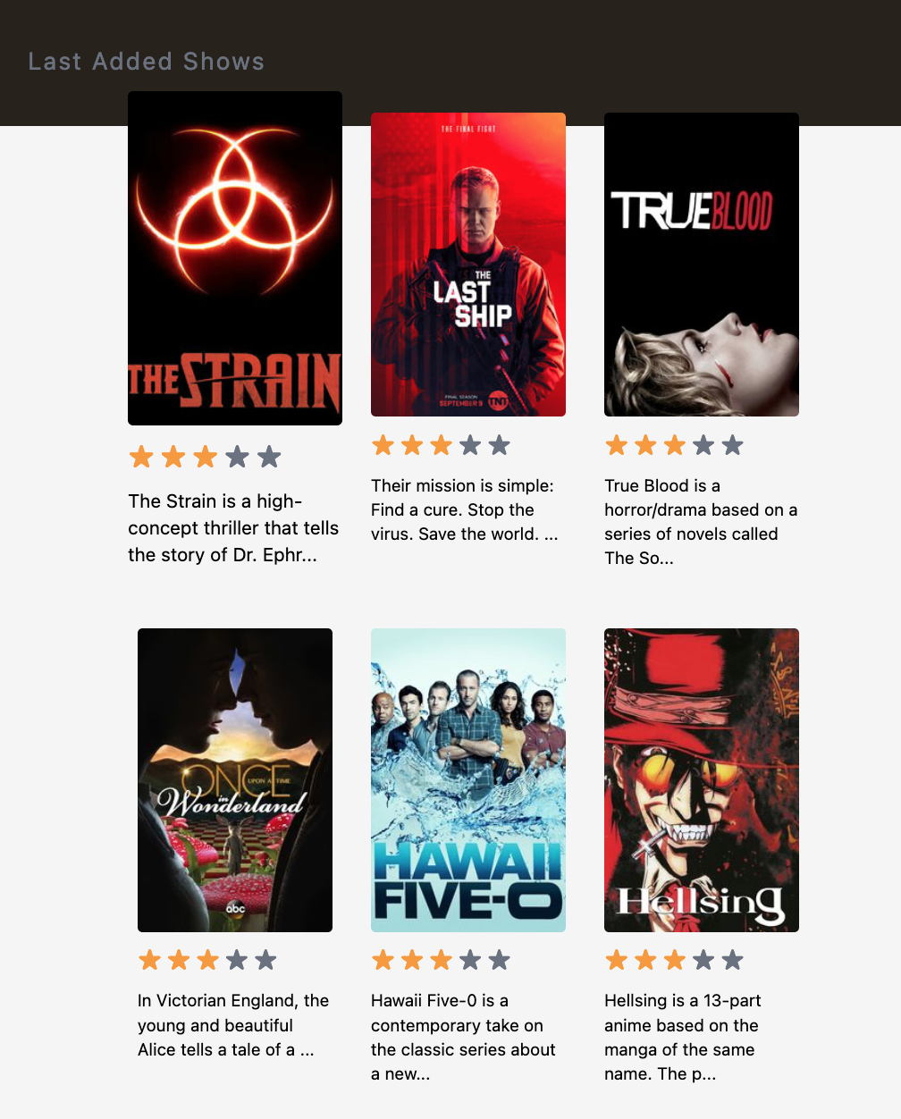Click the fifth star under Hellsing

click(x=732, y=960)
